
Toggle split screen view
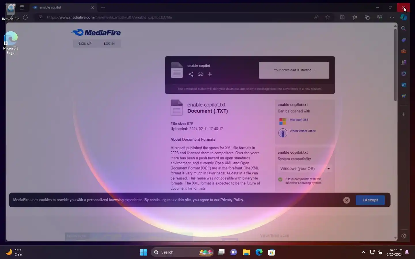click(x=342, y=17)
